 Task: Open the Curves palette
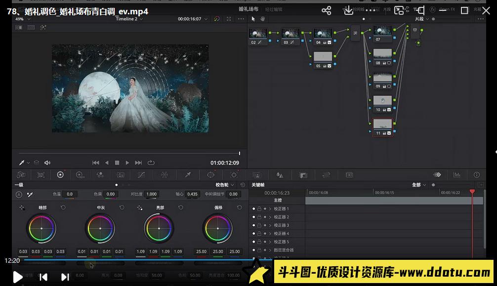[141, 175]
